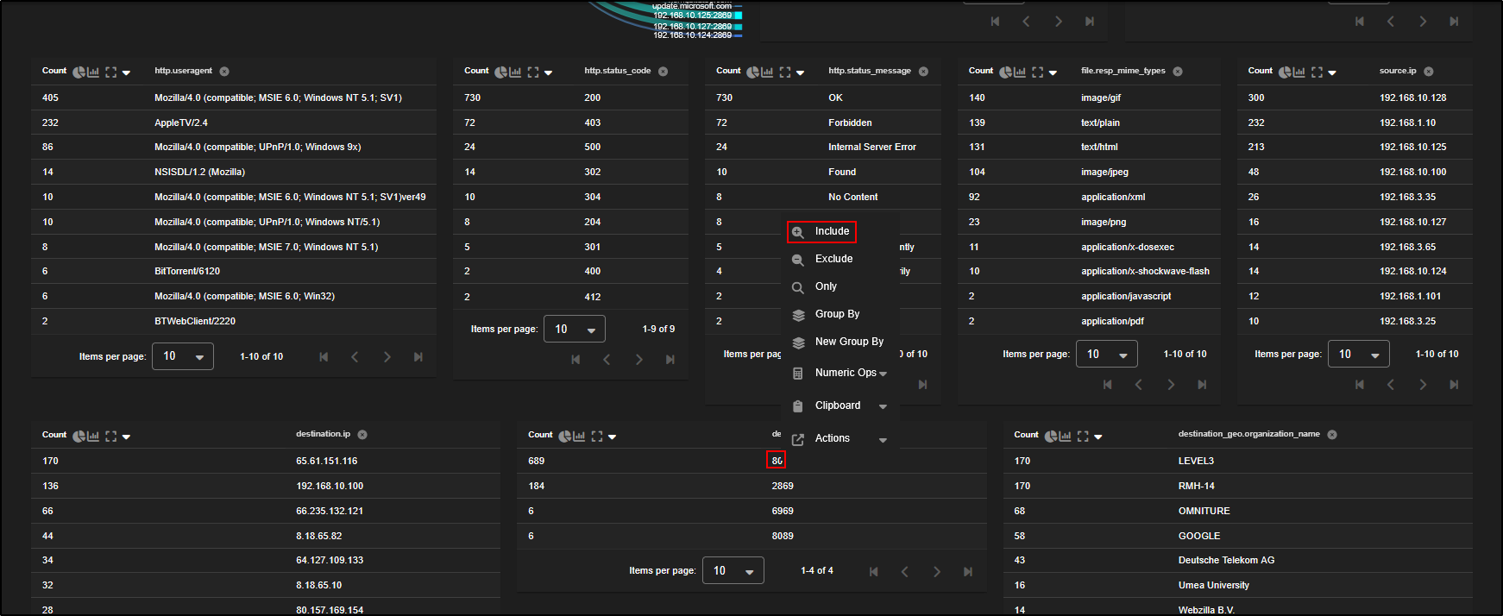Remove the file.resp_mime_types column
This screenshot has width=1503, height=616.
pos(1178,72)
